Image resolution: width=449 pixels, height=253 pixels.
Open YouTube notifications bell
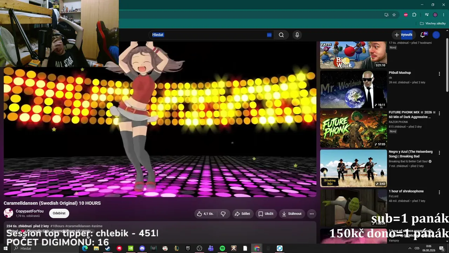(x=423, y=35)
